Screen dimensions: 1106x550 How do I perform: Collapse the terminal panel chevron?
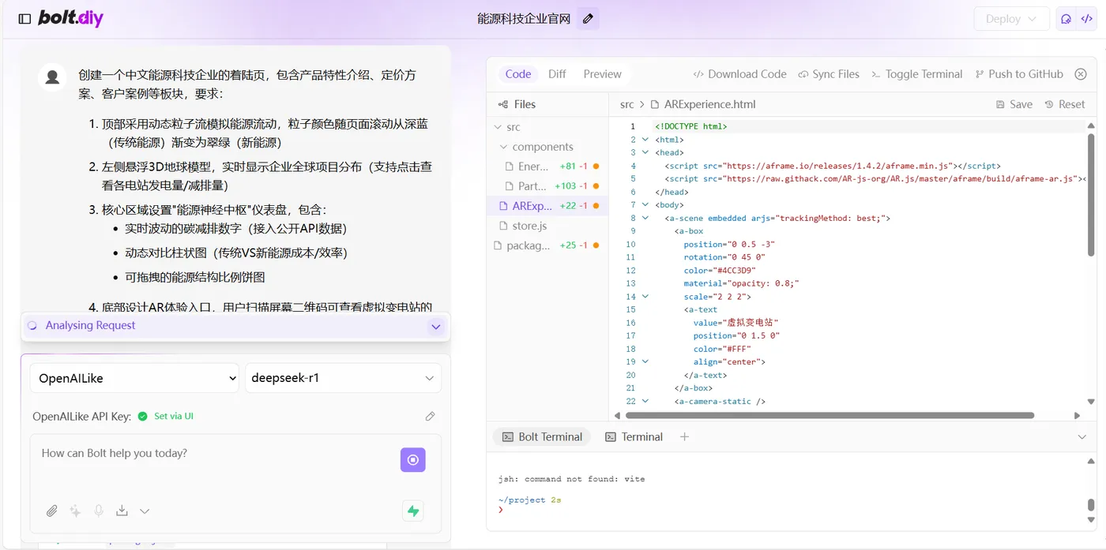(1082, 437)
